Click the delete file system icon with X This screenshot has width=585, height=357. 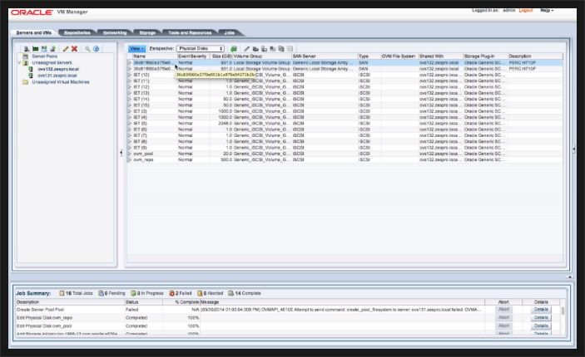click(x=273, y=48)
